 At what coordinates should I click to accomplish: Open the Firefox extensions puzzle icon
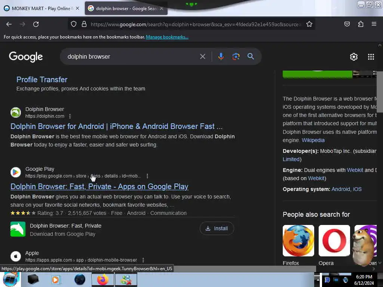[361, 24]
